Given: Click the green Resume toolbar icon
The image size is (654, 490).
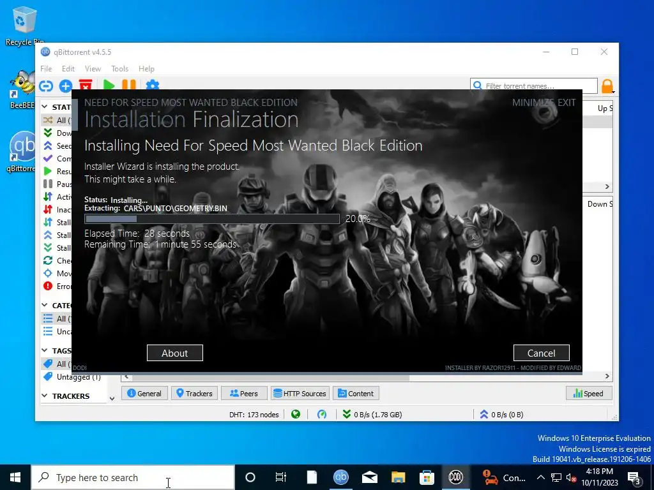Looking at the screenshot, I should pyautogui.click(x=109, y=85).
